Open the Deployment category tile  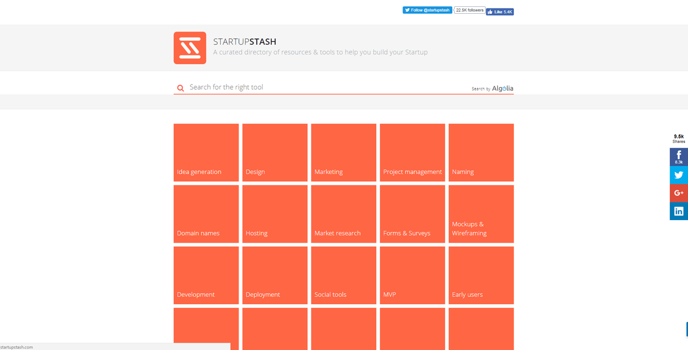click(275, 276)
